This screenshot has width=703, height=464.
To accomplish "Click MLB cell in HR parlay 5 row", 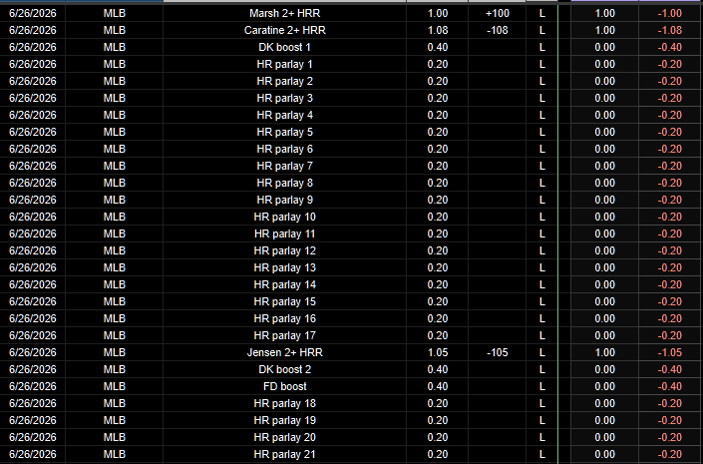I will tap(115, 133).
